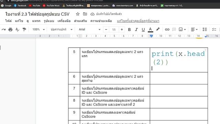220x124 pixels.
Task: Star this document
Action: (78, 14)
